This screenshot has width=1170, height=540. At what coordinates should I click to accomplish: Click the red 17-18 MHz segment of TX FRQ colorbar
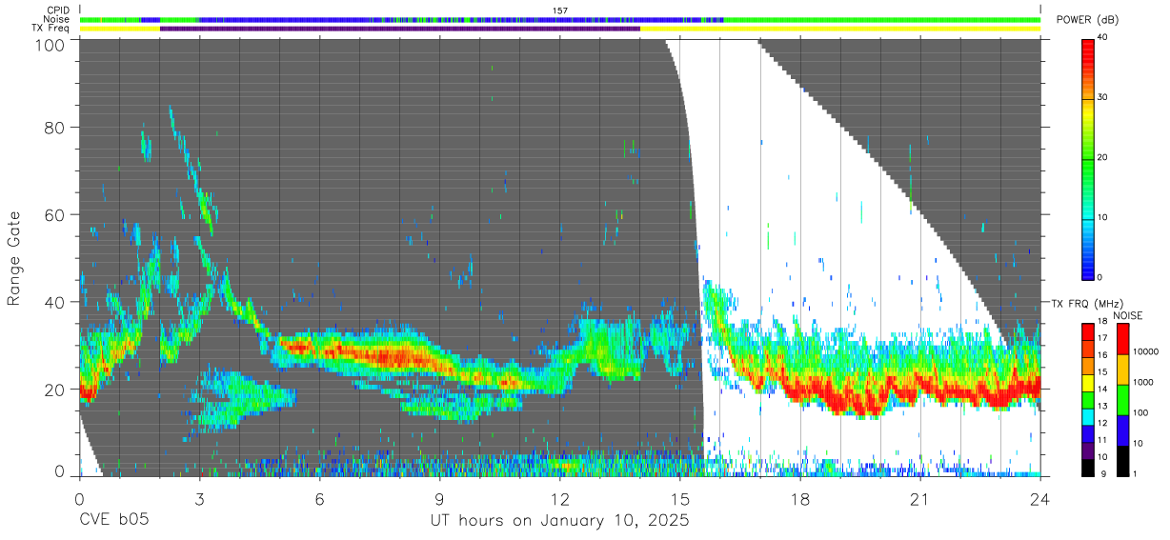pyautogui.click(x=1088, y=332)
